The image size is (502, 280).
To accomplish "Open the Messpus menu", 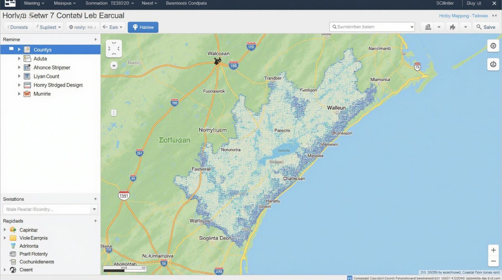I will point(64,3).
